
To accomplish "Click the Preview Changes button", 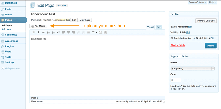I will pyautogui.click(x=206, y=21).
